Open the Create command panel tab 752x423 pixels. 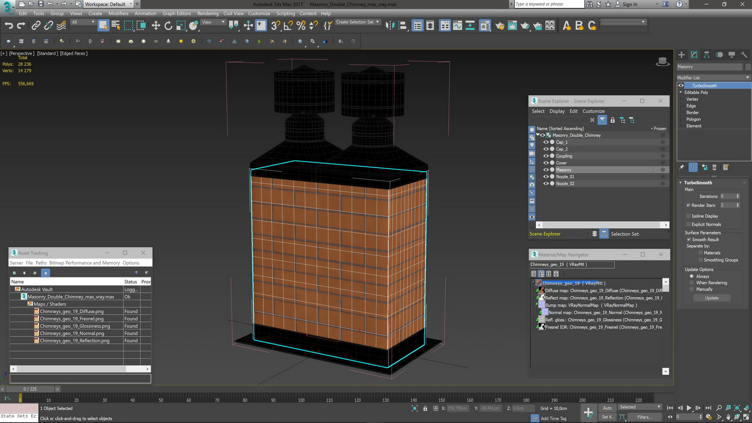pyautogui.click(x=681, y=55)
